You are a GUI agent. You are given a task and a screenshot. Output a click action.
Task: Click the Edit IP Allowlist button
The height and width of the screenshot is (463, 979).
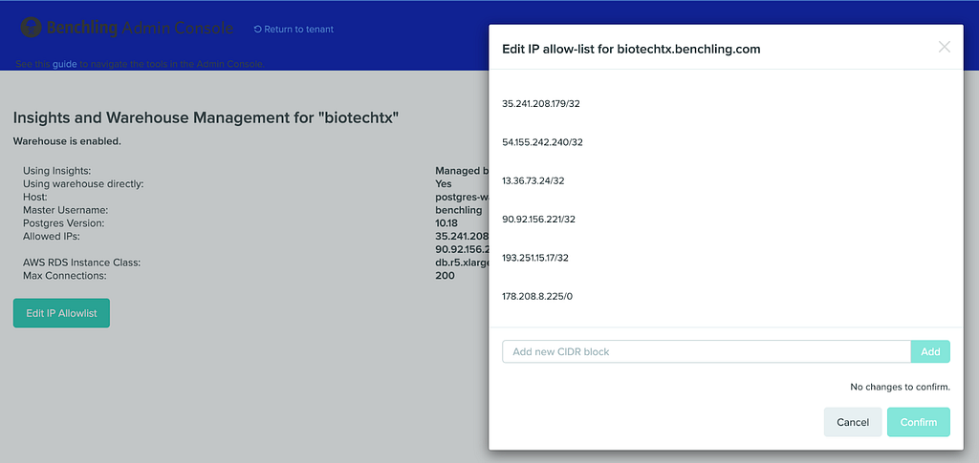click(x=61, y=313)
